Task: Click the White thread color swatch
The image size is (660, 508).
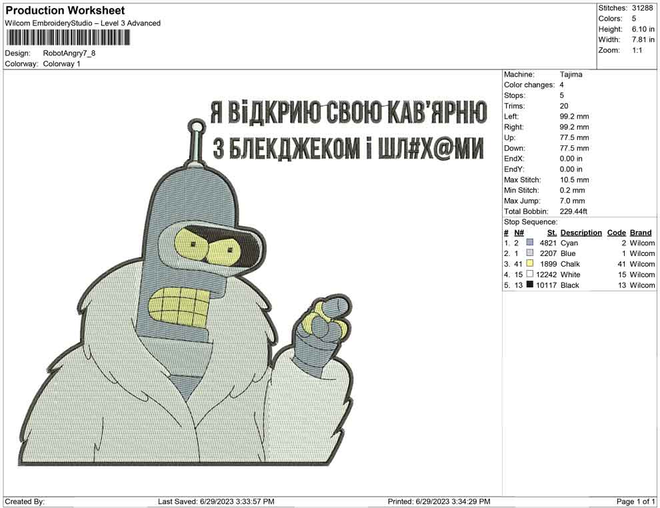Action: [530, 274]
